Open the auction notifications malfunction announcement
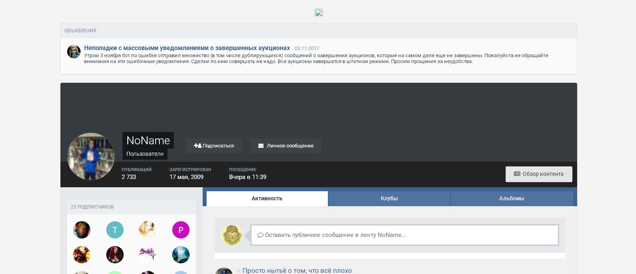 pyautogui.click(x=187, y=48)
